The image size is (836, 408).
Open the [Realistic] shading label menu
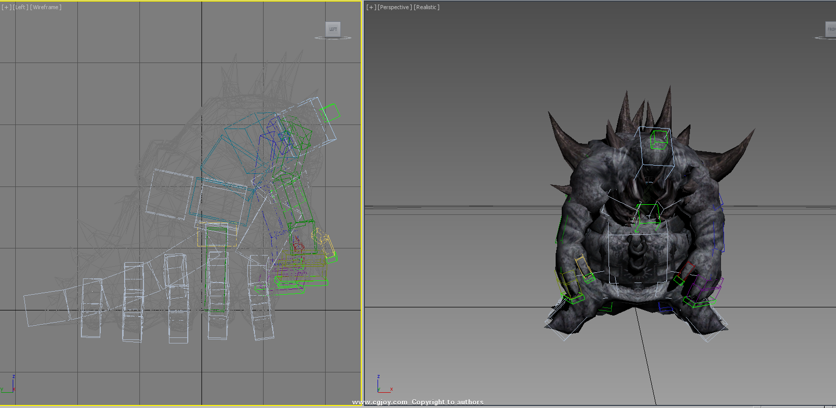pos(426,7)
